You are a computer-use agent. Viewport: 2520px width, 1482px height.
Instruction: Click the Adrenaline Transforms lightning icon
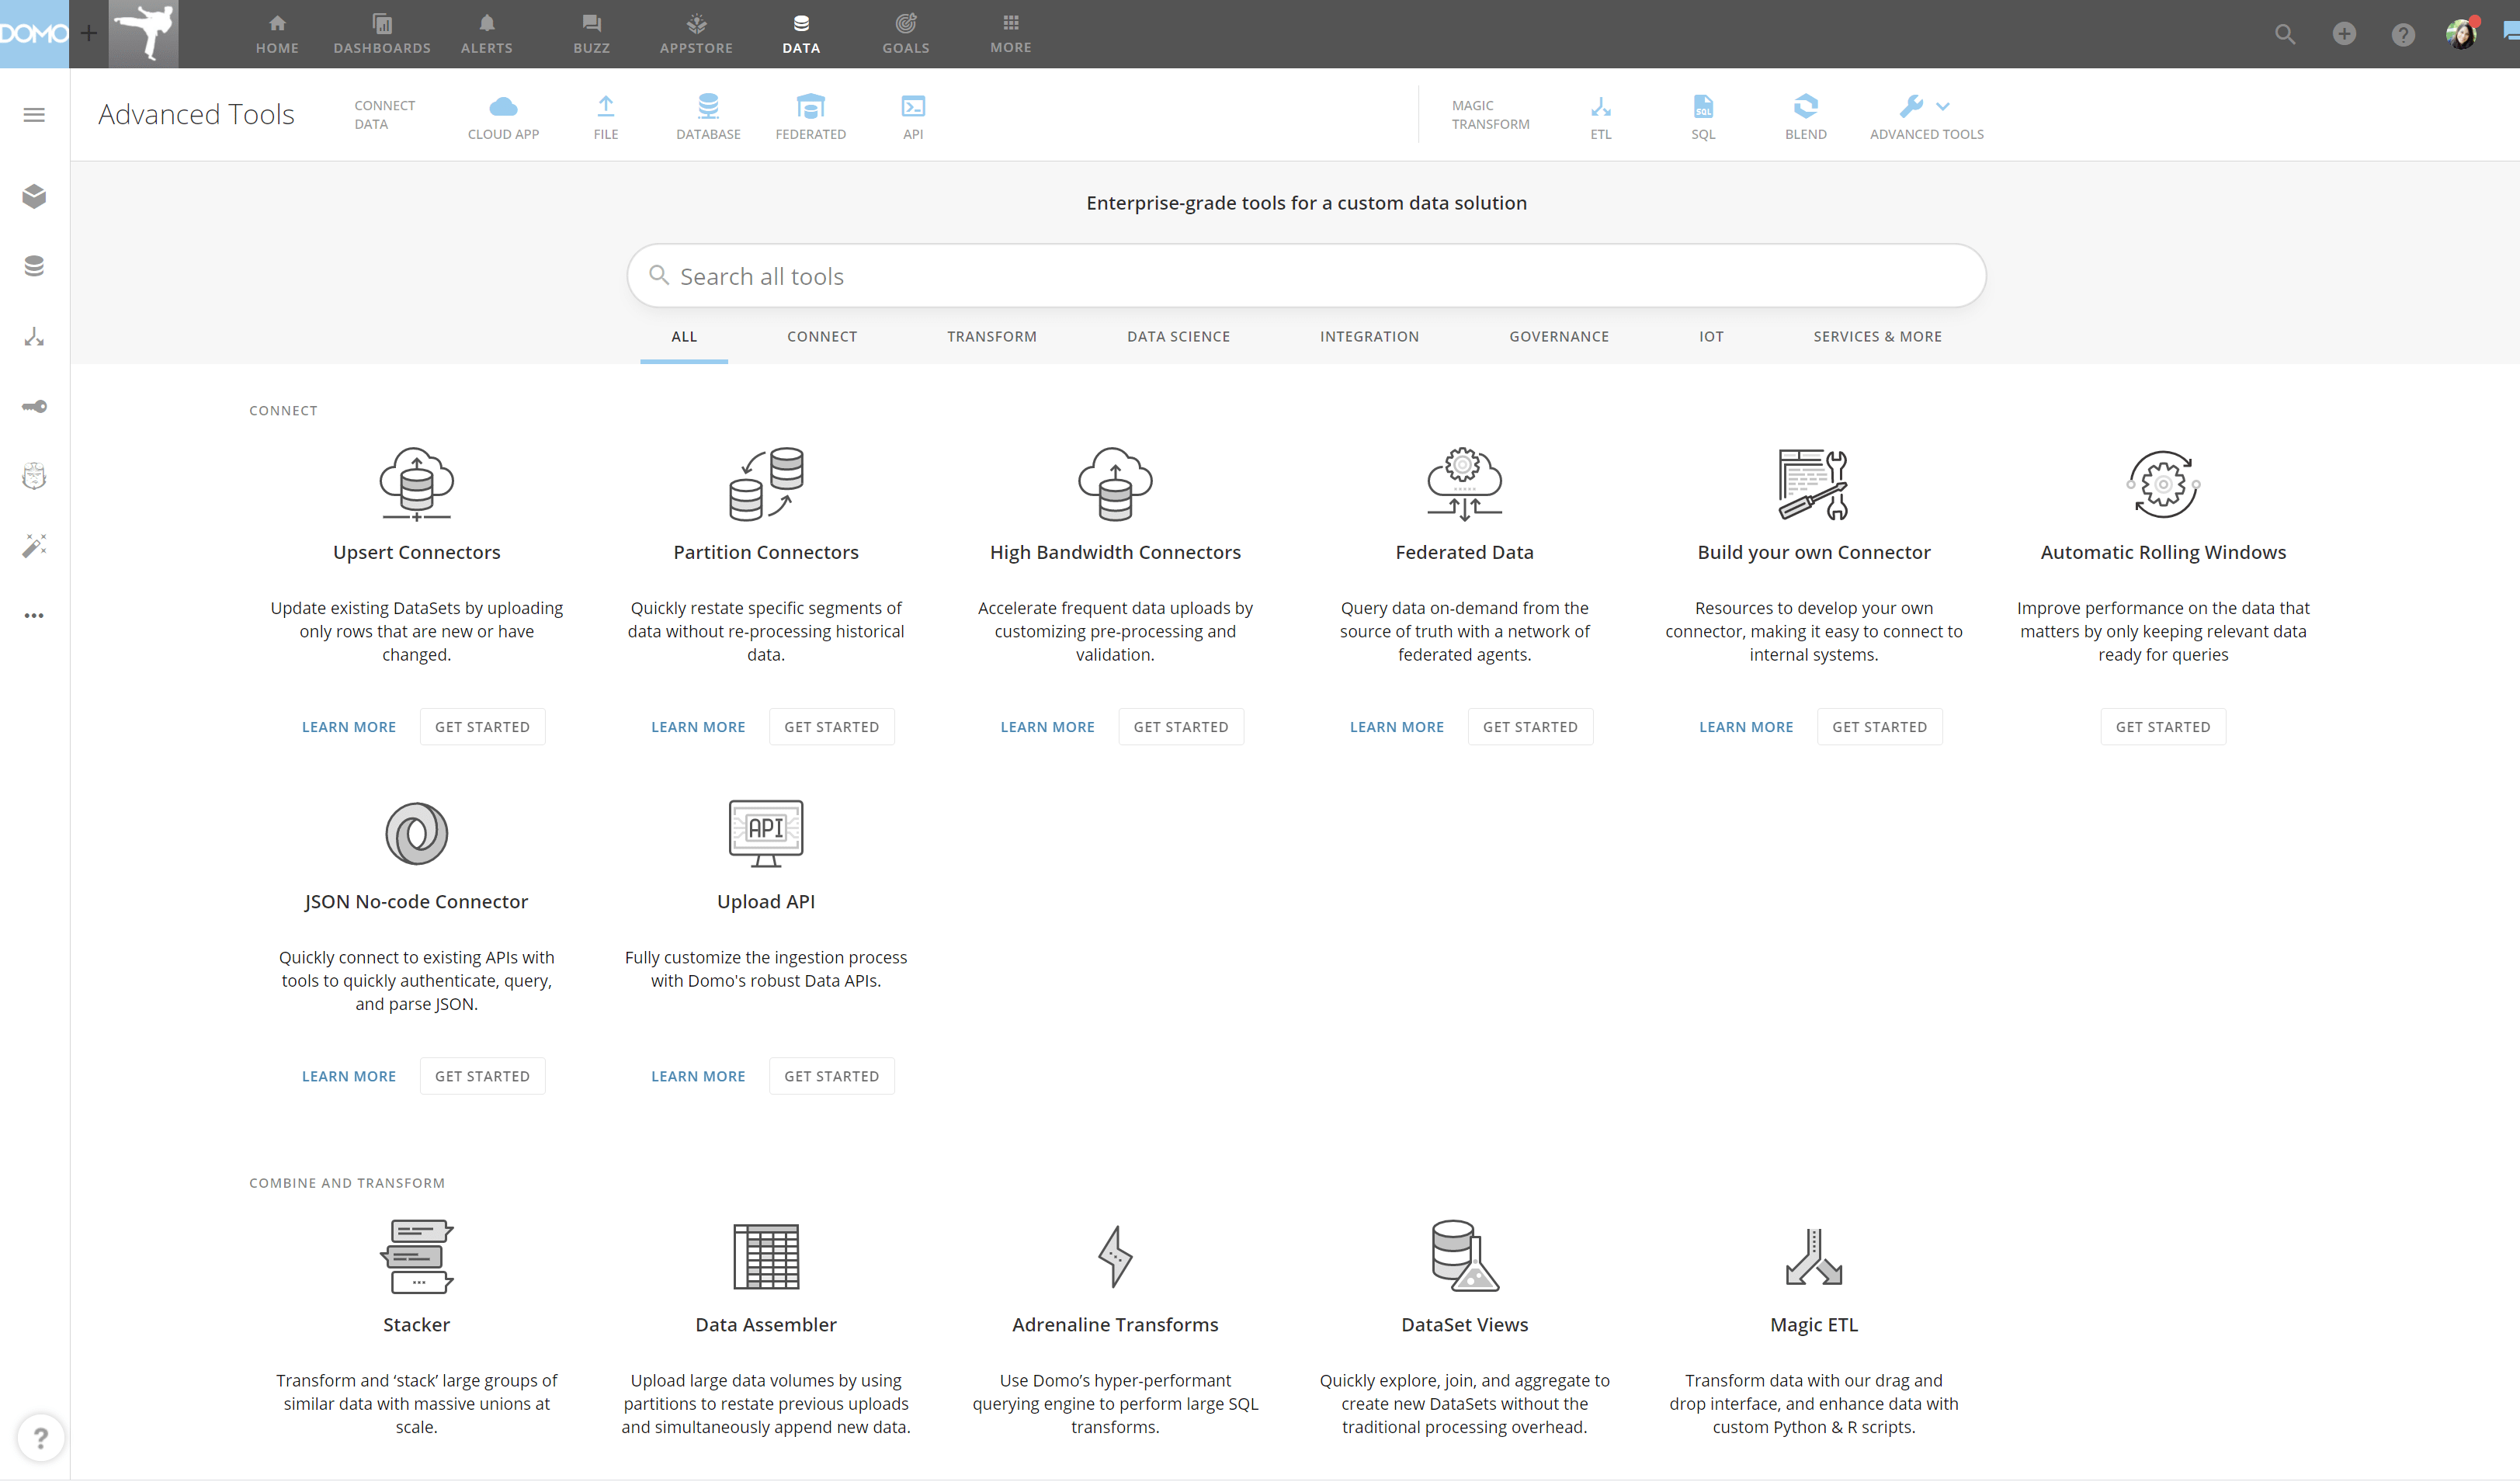1115,1257
